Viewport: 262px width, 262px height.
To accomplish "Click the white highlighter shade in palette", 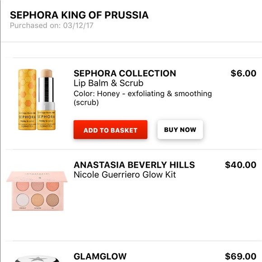I will tap(23, 200).
